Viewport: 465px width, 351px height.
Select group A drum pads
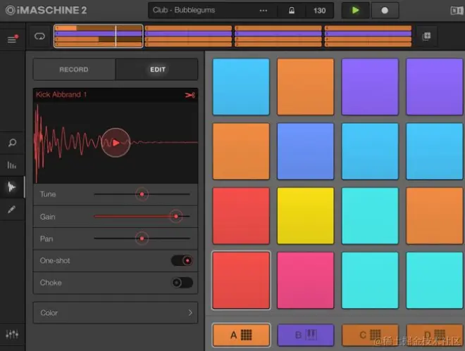click(x=241, y=335)
